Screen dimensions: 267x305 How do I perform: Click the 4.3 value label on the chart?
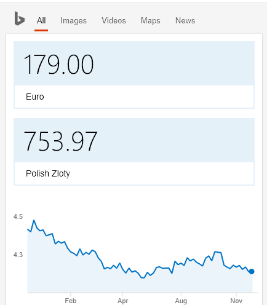click(x=18, y=255)
